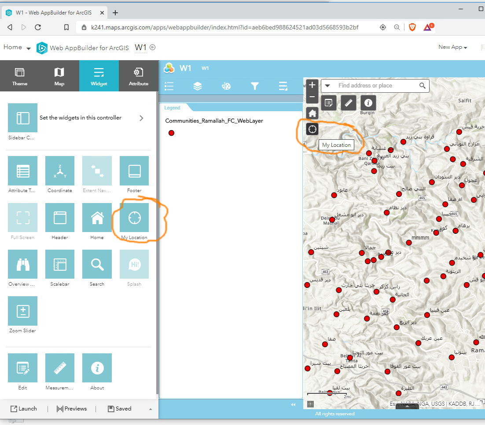Open the Overview Map widget

pyautogui.click(x=22, y=264)
